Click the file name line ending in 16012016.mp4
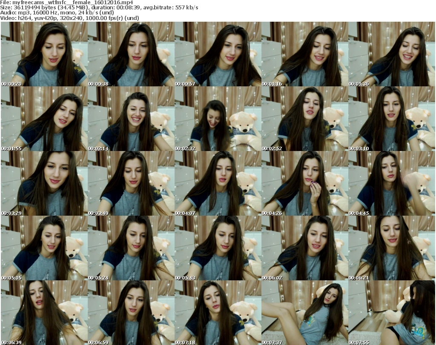The image size is (436, 345). point(67,3)
